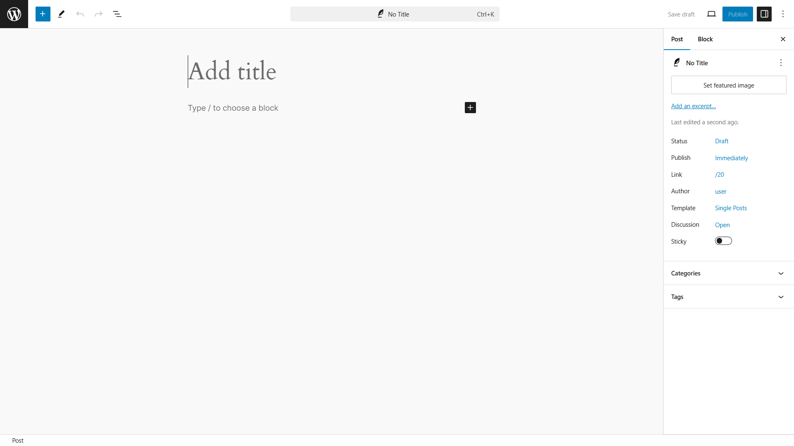This screenshot has height=446, width=794.
Task: Click the No Title post options
Action: [781, 63]
